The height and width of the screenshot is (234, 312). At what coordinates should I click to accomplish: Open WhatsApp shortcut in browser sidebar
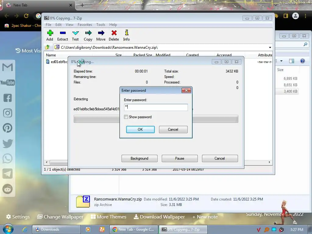[x=8, y=158]
